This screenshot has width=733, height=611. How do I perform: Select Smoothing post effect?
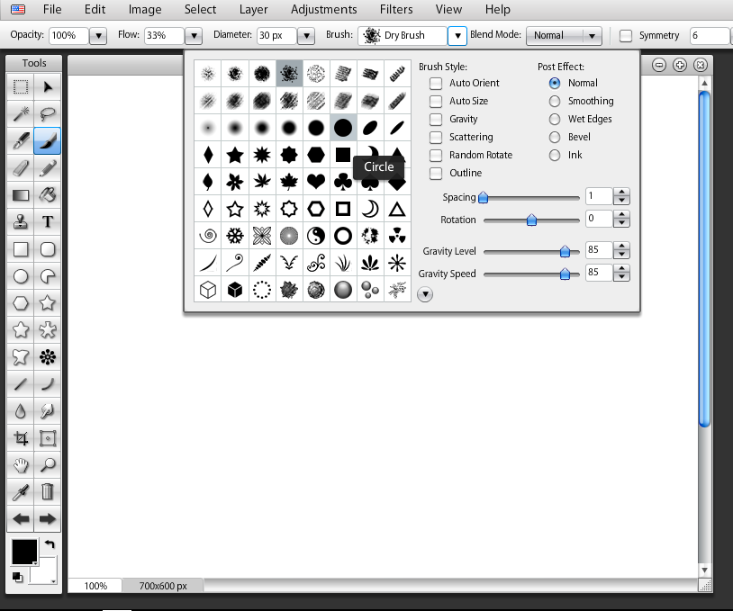tap(555, 102)
